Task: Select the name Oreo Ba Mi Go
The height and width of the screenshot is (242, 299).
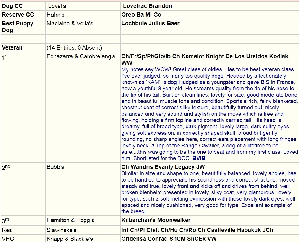Action: tap(141, 15)
